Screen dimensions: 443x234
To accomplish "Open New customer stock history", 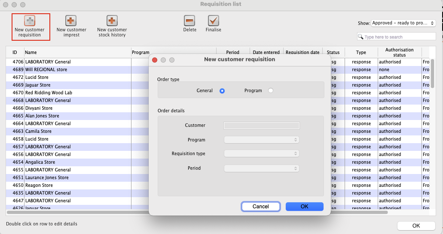I will coord(112,21).
